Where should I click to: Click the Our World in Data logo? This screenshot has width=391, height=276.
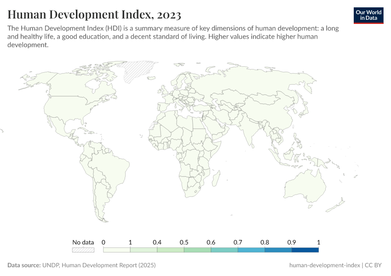[368, 15]
